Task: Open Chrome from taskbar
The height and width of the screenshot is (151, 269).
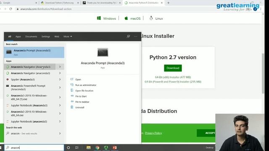Action: pyautogui.click(x=97, y=148)
